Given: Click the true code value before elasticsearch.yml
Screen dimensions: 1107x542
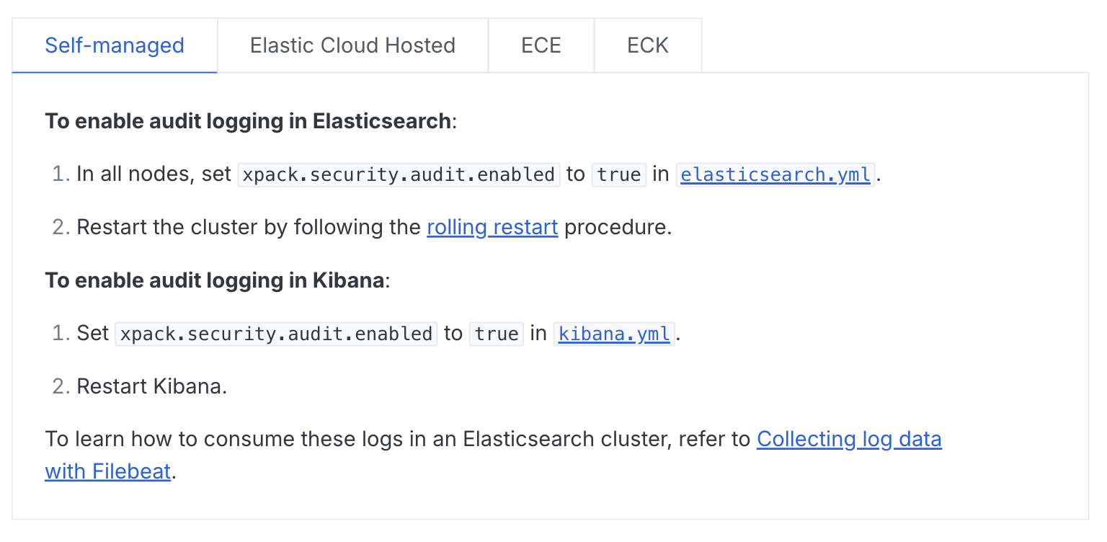Looking at the screenshot, I should [x=619, y=175].
